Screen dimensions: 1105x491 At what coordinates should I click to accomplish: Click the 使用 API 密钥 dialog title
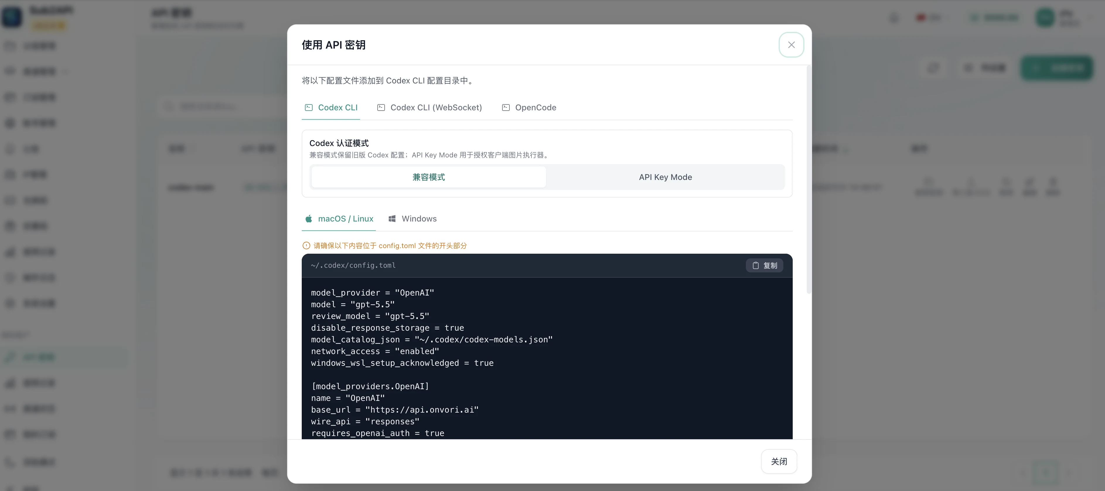pos(333,45)
